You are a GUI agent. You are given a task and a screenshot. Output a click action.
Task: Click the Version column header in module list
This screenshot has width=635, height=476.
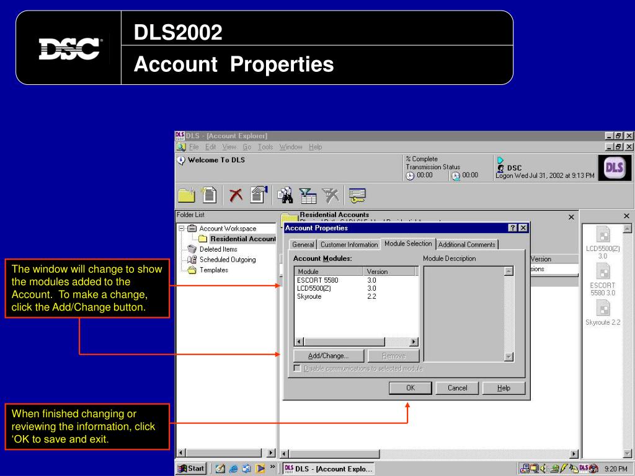389,271
